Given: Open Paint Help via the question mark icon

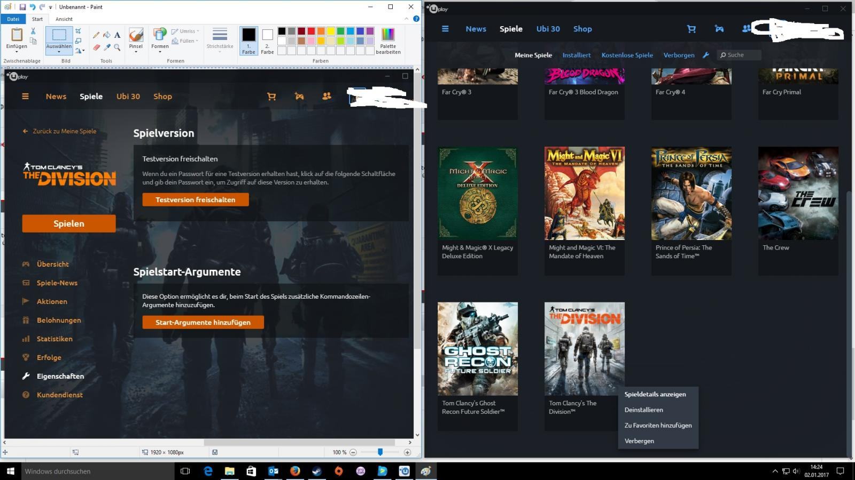Looking at the screenshot, I should (416, 19).
